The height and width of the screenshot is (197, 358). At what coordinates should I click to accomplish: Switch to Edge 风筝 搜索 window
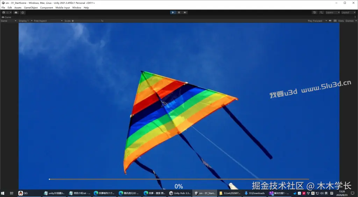click(x=154, y=193)
